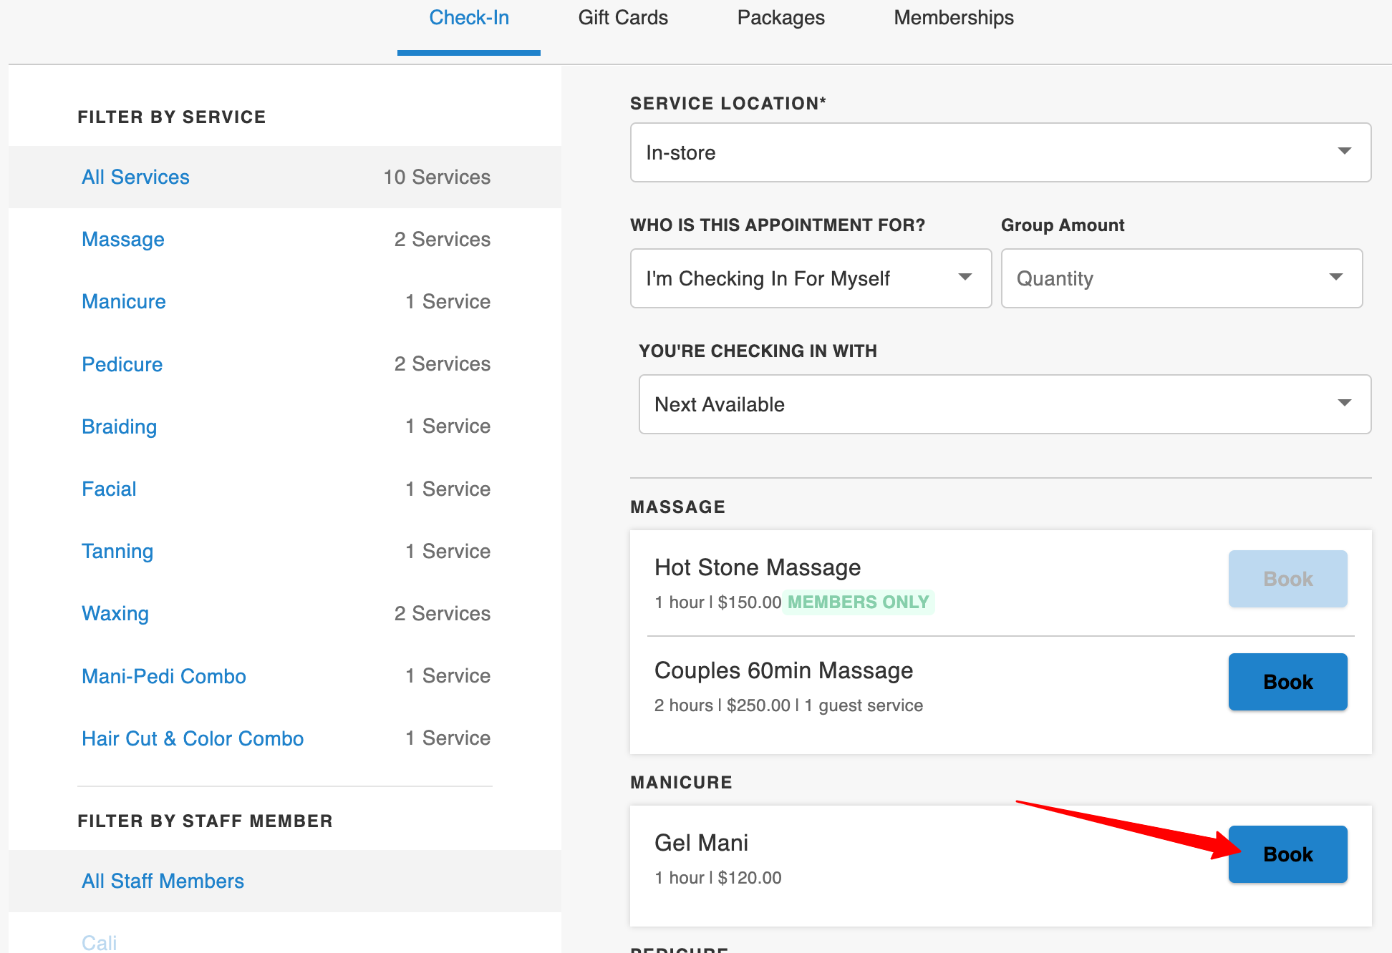1392x953 pixels.
Task: Expand the Next Available staff dropdown
Action: [x=1004, y=404]
